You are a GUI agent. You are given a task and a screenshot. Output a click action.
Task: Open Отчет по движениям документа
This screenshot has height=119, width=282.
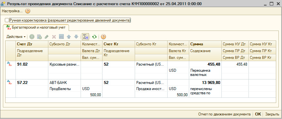point(224,114)
